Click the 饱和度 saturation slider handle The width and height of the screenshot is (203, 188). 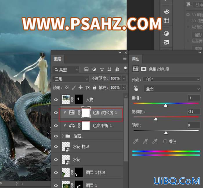[x=156, y=119]
